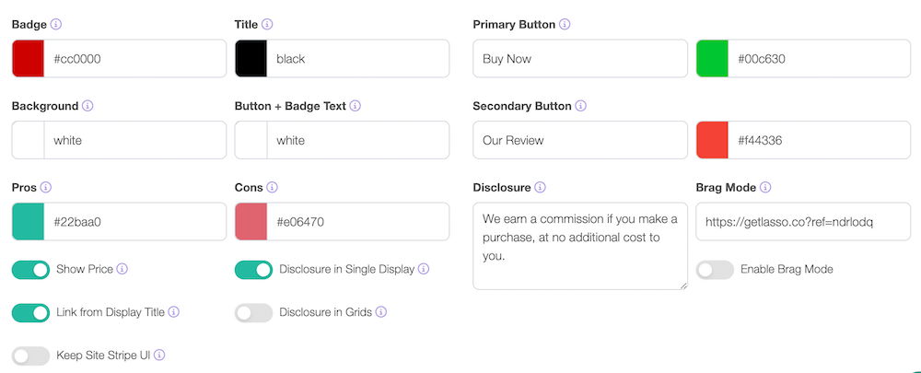
Task: Open green Primary Button color swatch
Action: pos(713,59)
